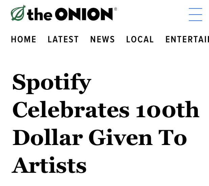Click "Celebrates" in the article headline
Viewport: 209px width, 186px height.
(x=71, y=110)
